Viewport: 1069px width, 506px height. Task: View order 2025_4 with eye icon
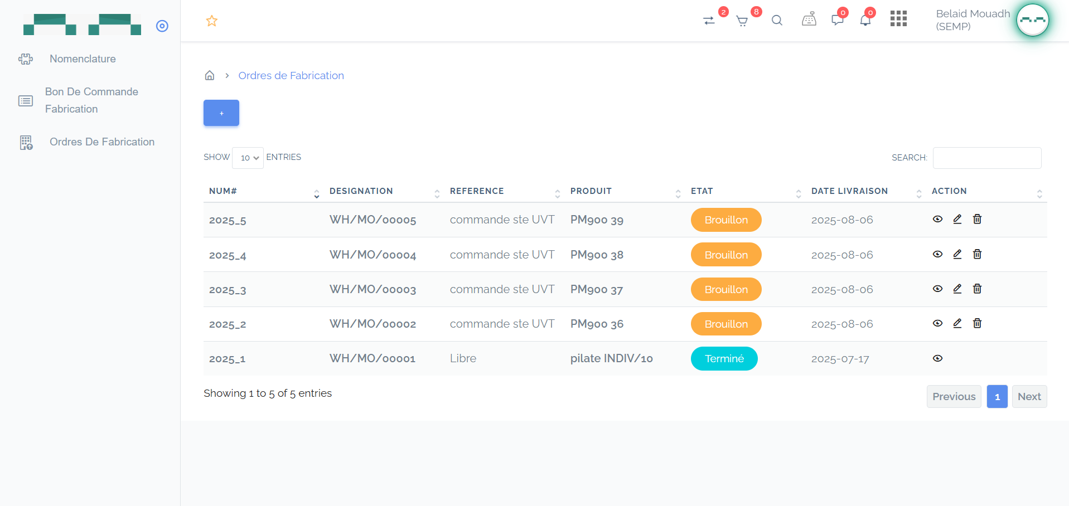coord(937,254)
